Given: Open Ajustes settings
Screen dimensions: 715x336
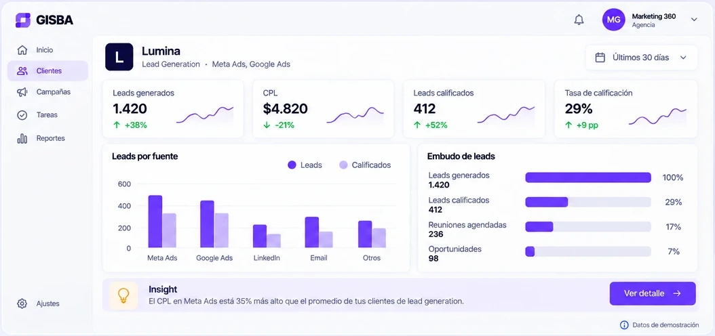Looking at the screenshot, I should (x=47, y=303).
